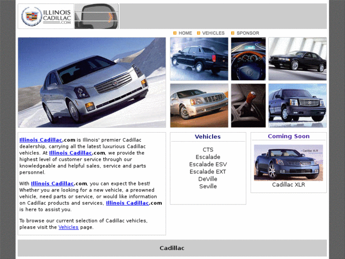Viewport: 345px width, 259px height.
Task: Select Seville in the Vehicles list
Action: point(208,186)
